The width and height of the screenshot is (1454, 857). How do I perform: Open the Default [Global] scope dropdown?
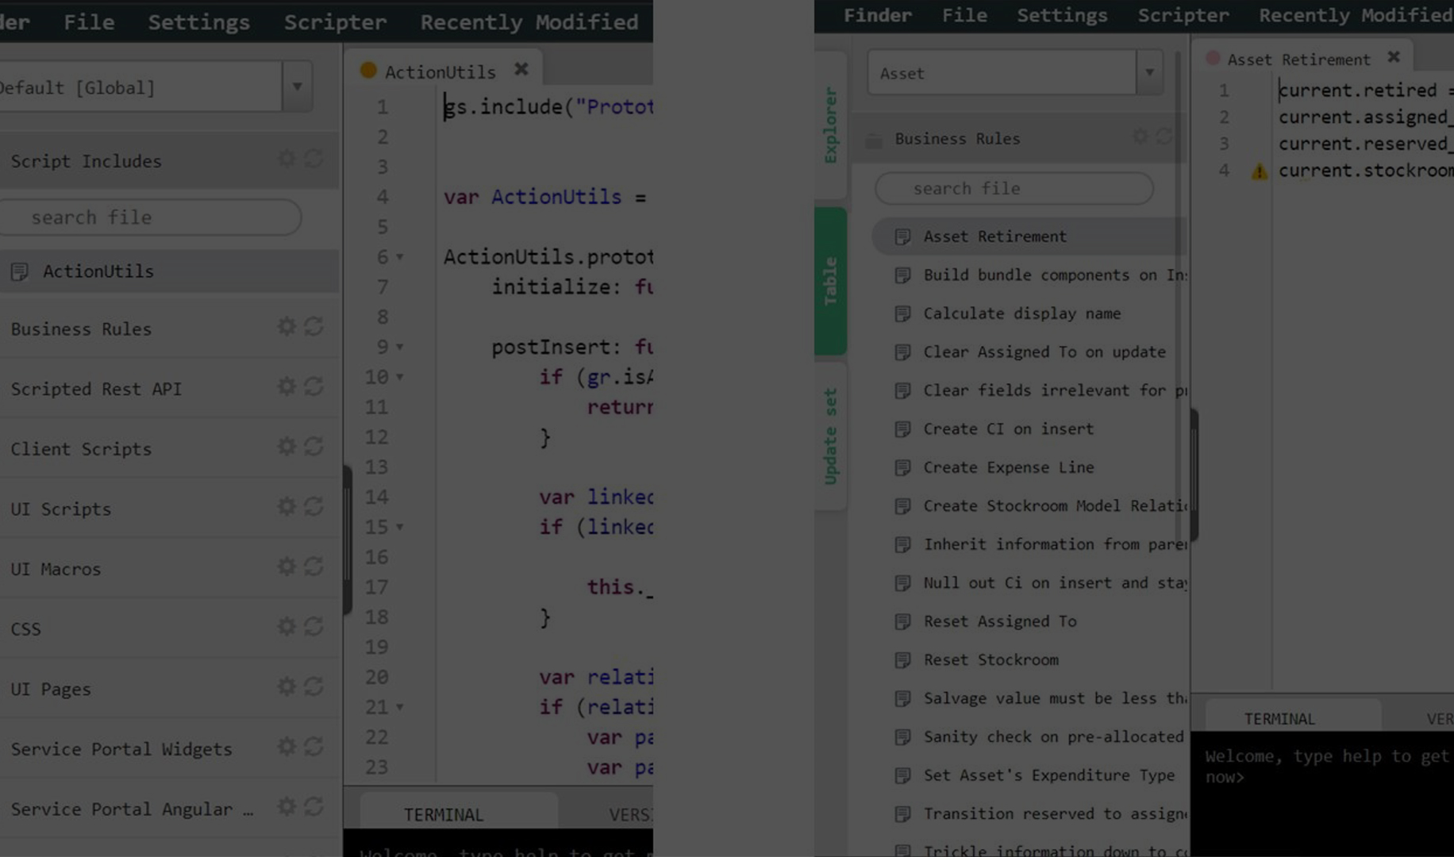tap(297, 86)
